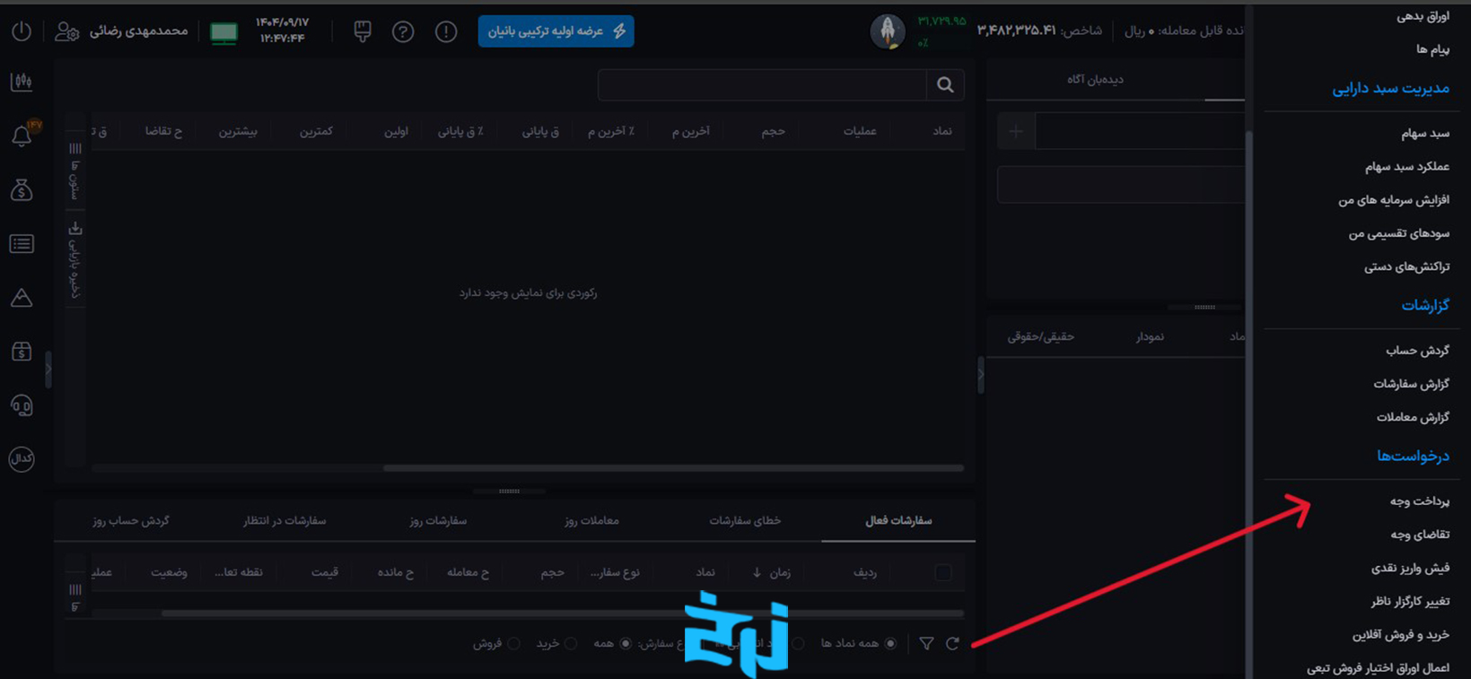Open the کدال (Codal) circle icon
Screen dimensions: 1471x679
click(x=22, y=458)
